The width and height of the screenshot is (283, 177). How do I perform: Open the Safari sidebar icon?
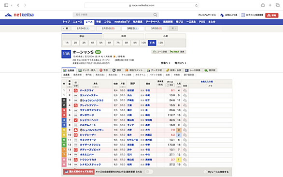(6, 5)
